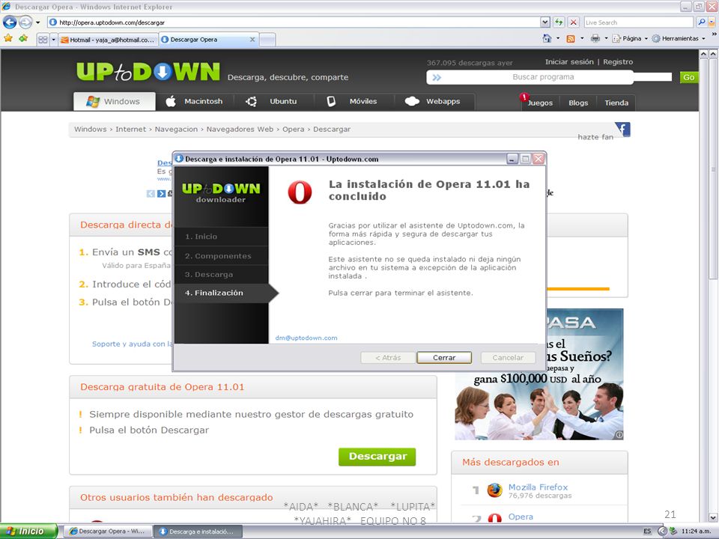Image resolution: width=719 pixels, height=539 pixels.
Task: Click the green Descargar button
Action: tap(377, 457)
